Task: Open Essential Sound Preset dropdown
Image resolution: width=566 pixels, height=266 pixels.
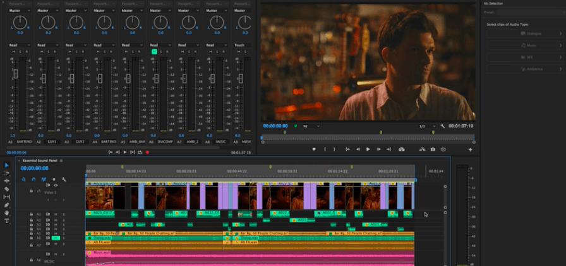Action: click(530, 12)
